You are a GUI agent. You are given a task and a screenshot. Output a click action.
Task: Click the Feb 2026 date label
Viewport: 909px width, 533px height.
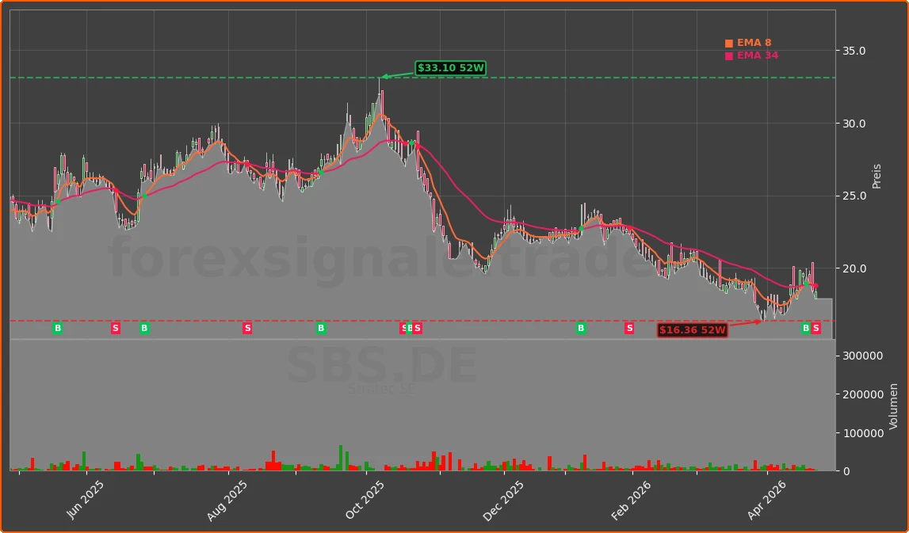point(631,500)
